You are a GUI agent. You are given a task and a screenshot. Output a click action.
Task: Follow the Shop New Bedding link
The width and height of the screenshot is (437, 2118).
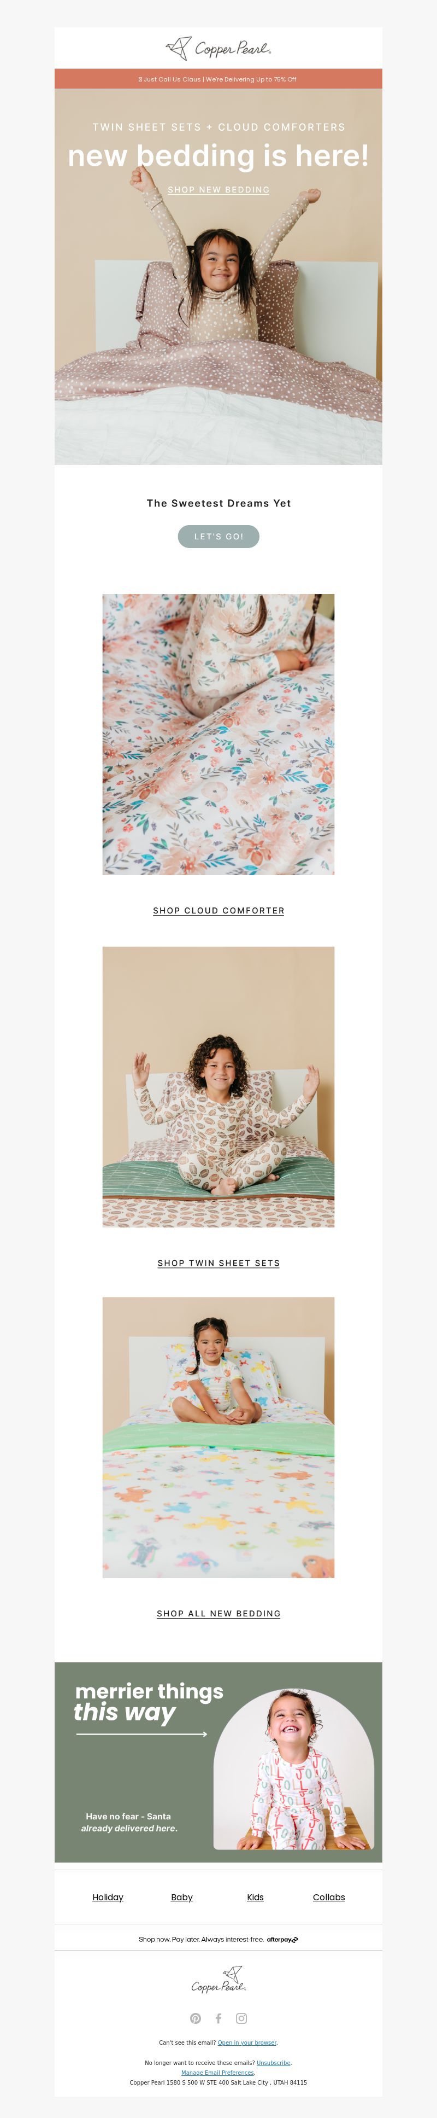coord(218,190)
